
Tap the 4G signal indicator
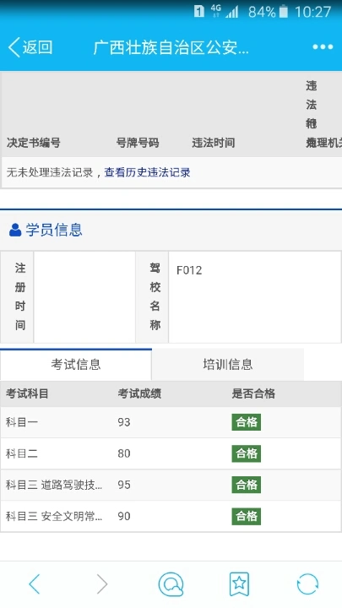(x=216, y=11)
